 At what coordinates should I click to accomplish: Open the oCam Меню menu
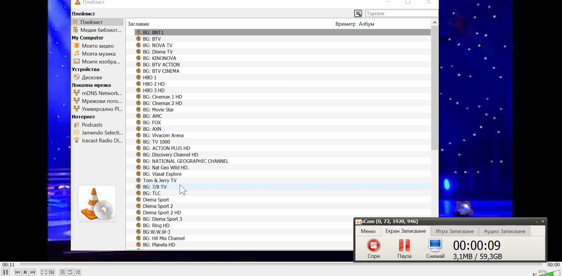click(x=368, y=231)
